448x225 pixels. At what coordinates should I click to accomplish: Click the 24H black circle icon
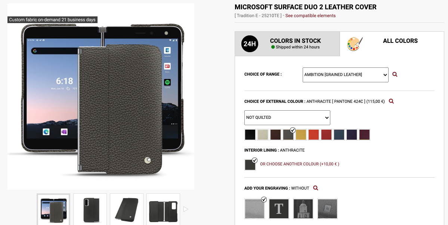tap(250, 44)
